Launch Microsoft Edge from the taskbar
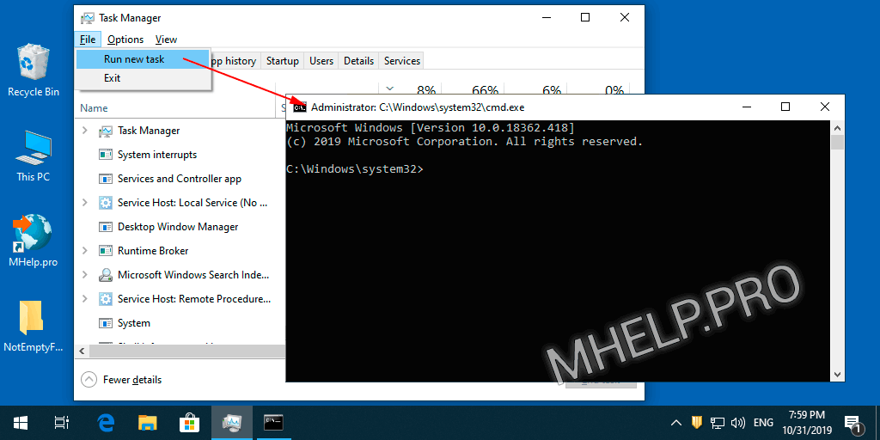Screen dimensions: 880x440 pos(106,422)
